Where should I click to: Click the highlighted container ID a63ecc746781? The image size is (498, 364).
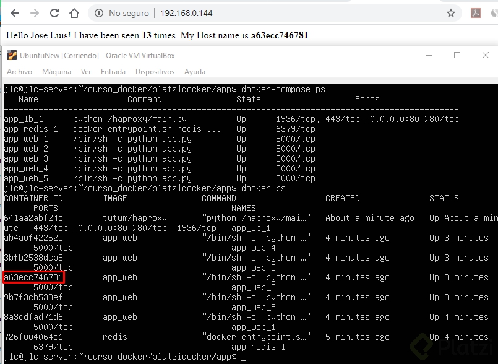[x=33, y=277]
